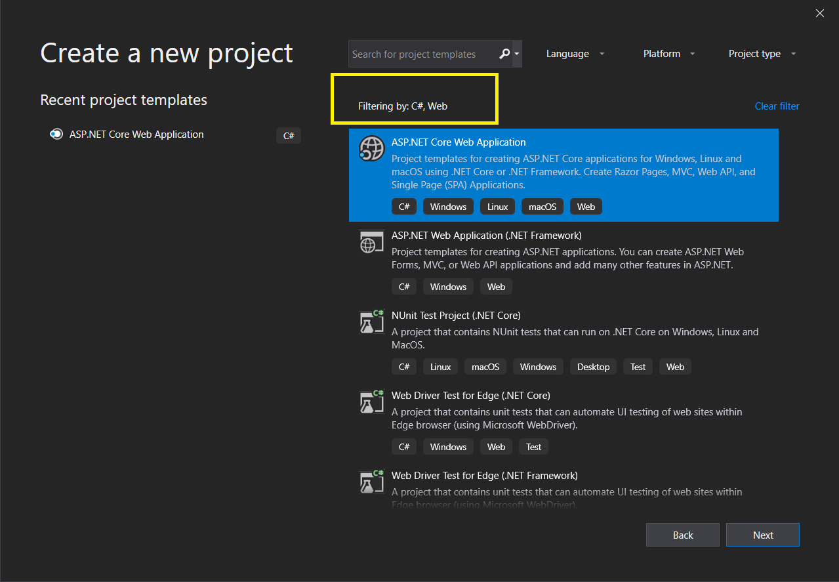Open the Language filter dropdown
This screenshot has height=582, width=839.
pyautogui.click(x=575, y=54)
